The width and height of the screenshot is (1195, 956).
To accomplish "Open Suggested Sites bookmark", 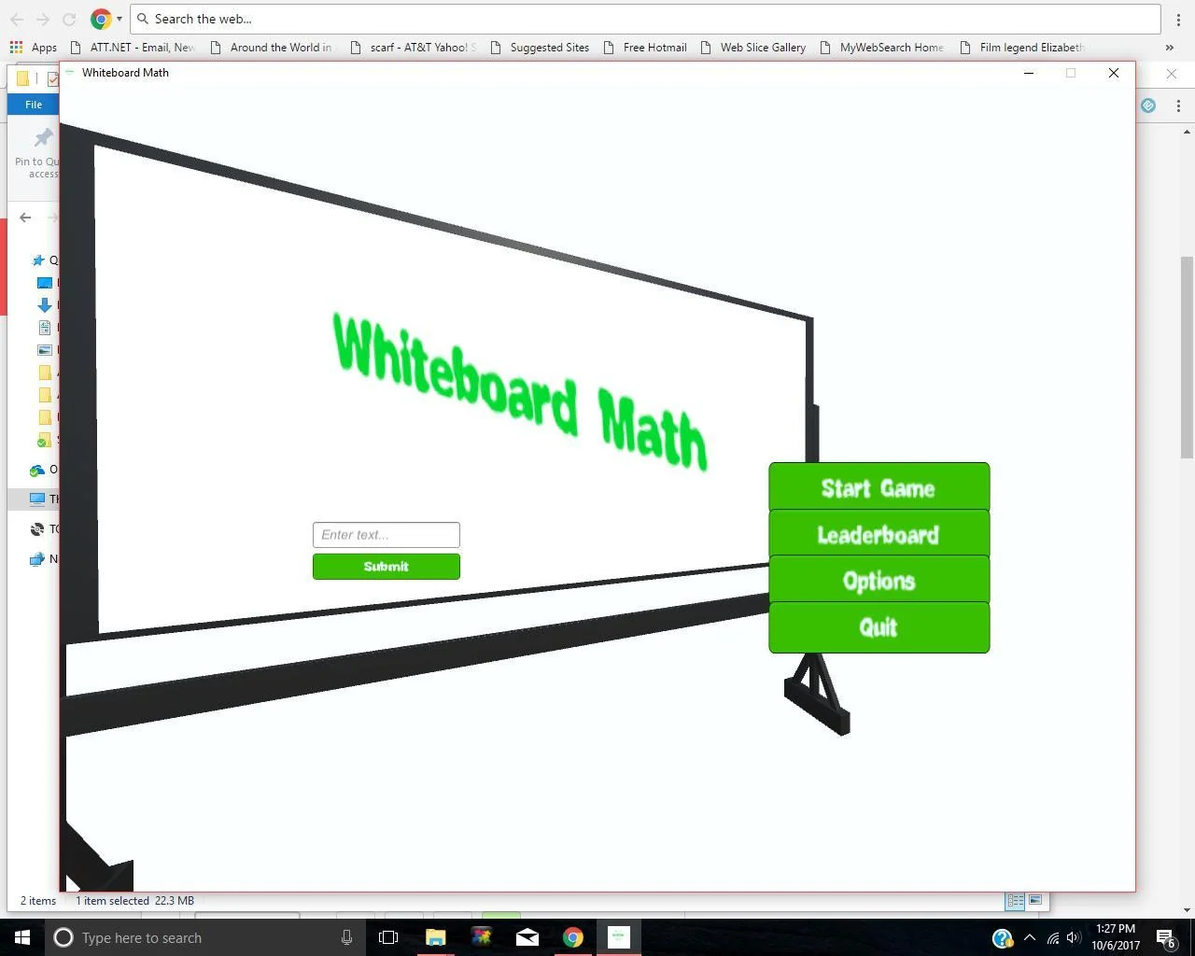I will [x=539, y=47].
